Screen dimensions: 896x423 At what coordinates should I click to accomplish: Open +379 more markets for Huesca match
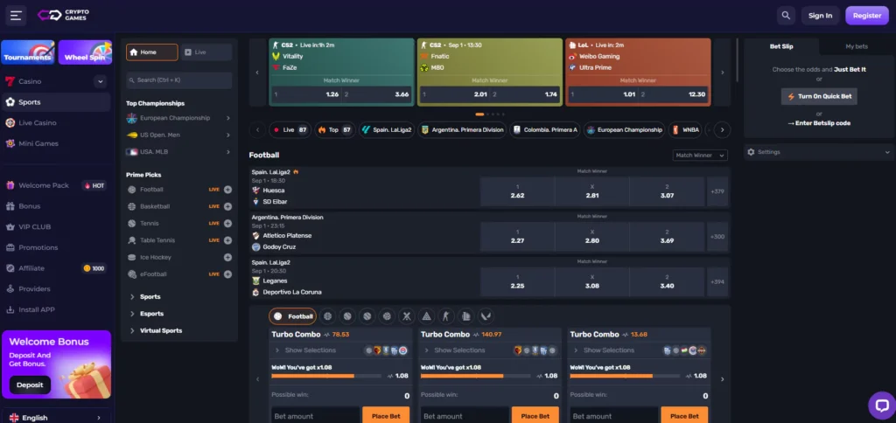coord(717,191)
